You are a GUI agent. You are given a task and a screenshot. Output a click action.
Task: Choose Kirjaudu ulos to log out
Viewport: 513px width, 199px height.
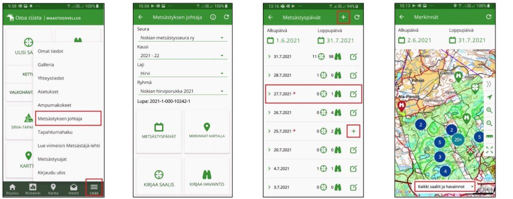(x=52, y=172)
